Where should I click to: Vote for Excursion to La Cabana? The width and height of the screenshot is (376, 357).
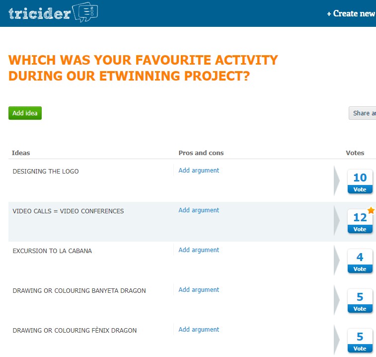(x=360, y=269)
